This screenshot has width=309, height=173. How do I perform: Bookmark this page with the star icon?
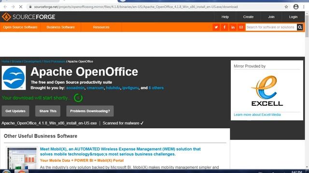pyautogui.click(x=286, y=7)
